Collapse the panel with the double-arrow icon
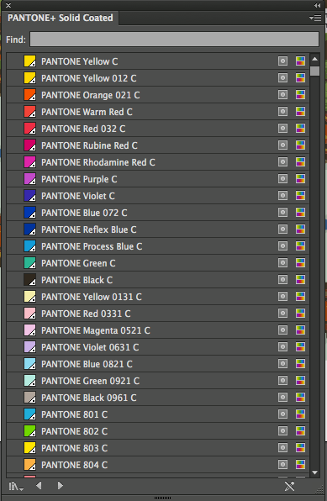 [x=318, y=5]
